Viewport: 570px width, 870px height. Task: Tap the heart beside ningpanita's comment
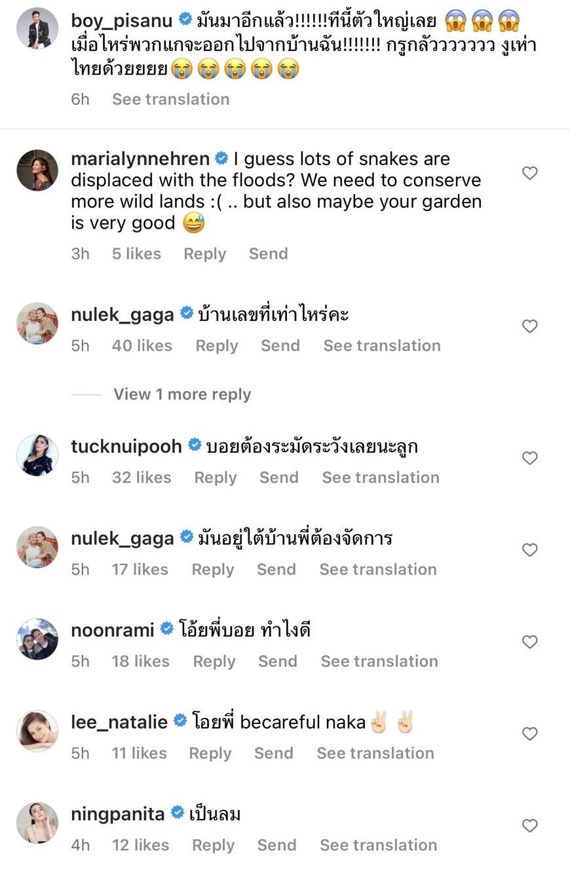pos(529,825)
